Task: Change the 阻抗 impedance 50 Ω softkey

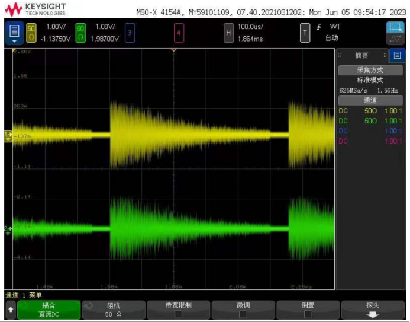Action: 113,310
